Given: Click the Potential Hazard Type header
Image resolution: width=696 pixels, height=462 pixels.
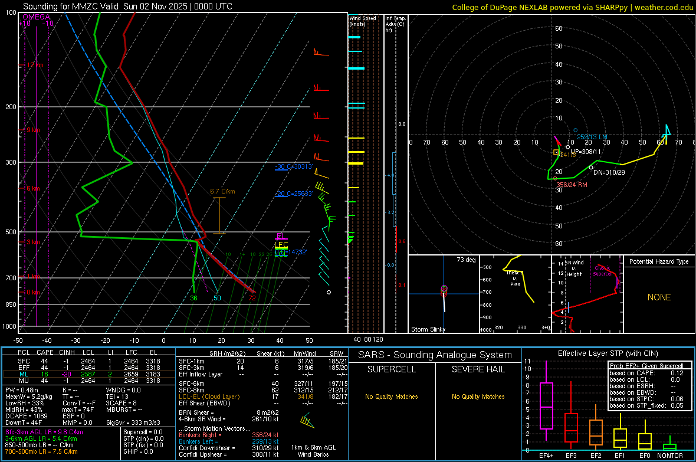Looking at the screenshot, I should (x=659, y=261).
